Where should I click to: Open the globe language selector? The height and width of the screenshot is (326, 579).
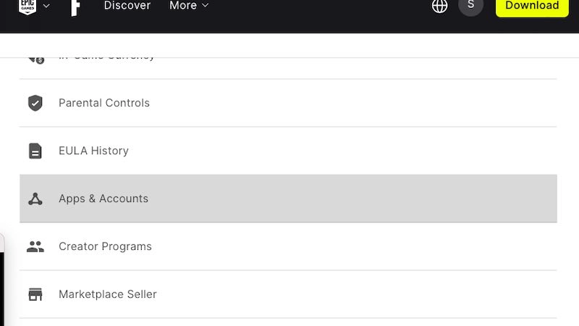pos(439,6)
